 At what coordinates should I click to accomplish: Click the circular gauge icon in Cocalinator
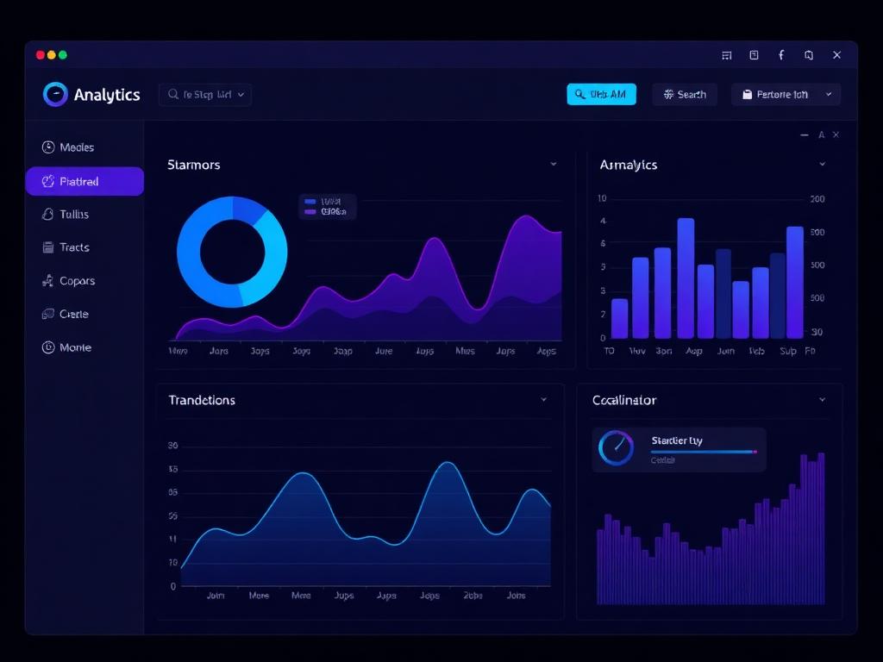[x=616, y=448]
